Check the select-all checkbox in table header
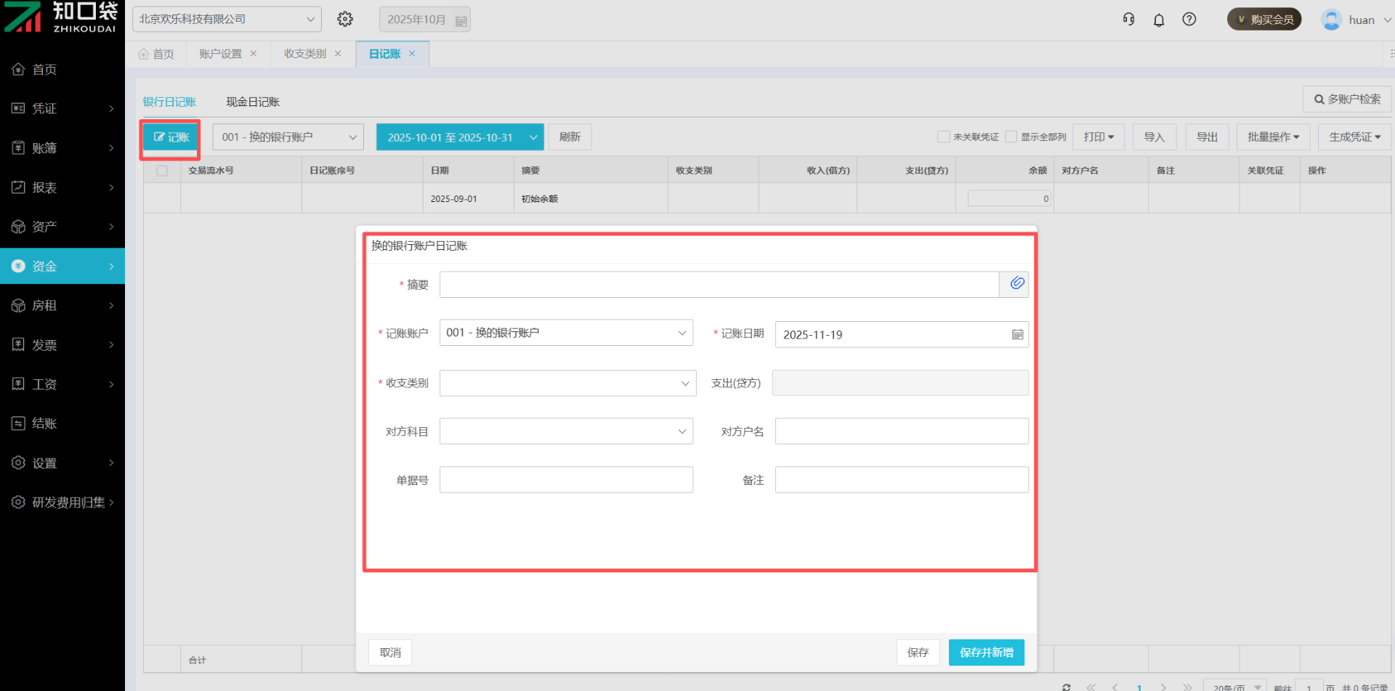Viewport: 1395px width, 691px height. pyautogui.click(x=162, y=171)
